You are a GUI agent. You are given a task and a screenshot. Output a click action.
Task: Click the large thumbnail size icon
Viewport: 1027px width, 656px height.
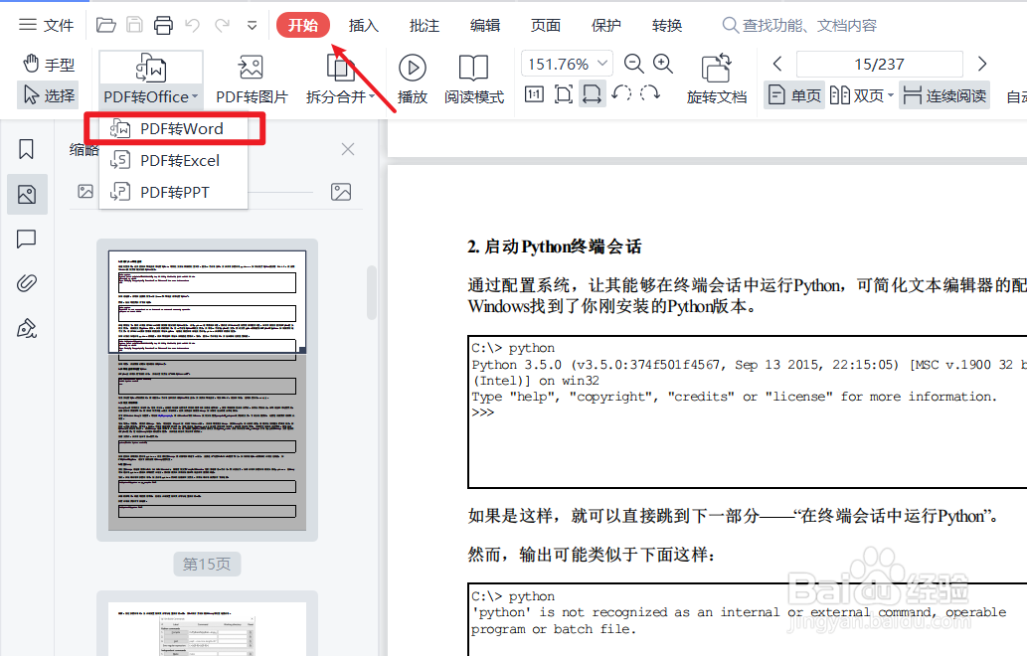pyautogui.click(x=341, y=192)
